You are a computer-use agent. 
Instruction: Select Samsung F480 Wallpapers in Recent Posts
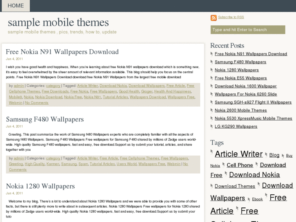tap(240, 62)
